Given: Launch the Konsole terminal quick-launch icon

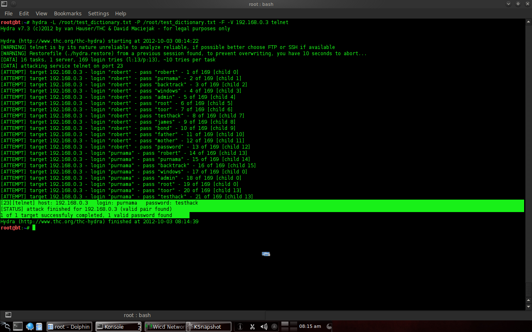Looking at the screenshot, I should coord(17,327).
